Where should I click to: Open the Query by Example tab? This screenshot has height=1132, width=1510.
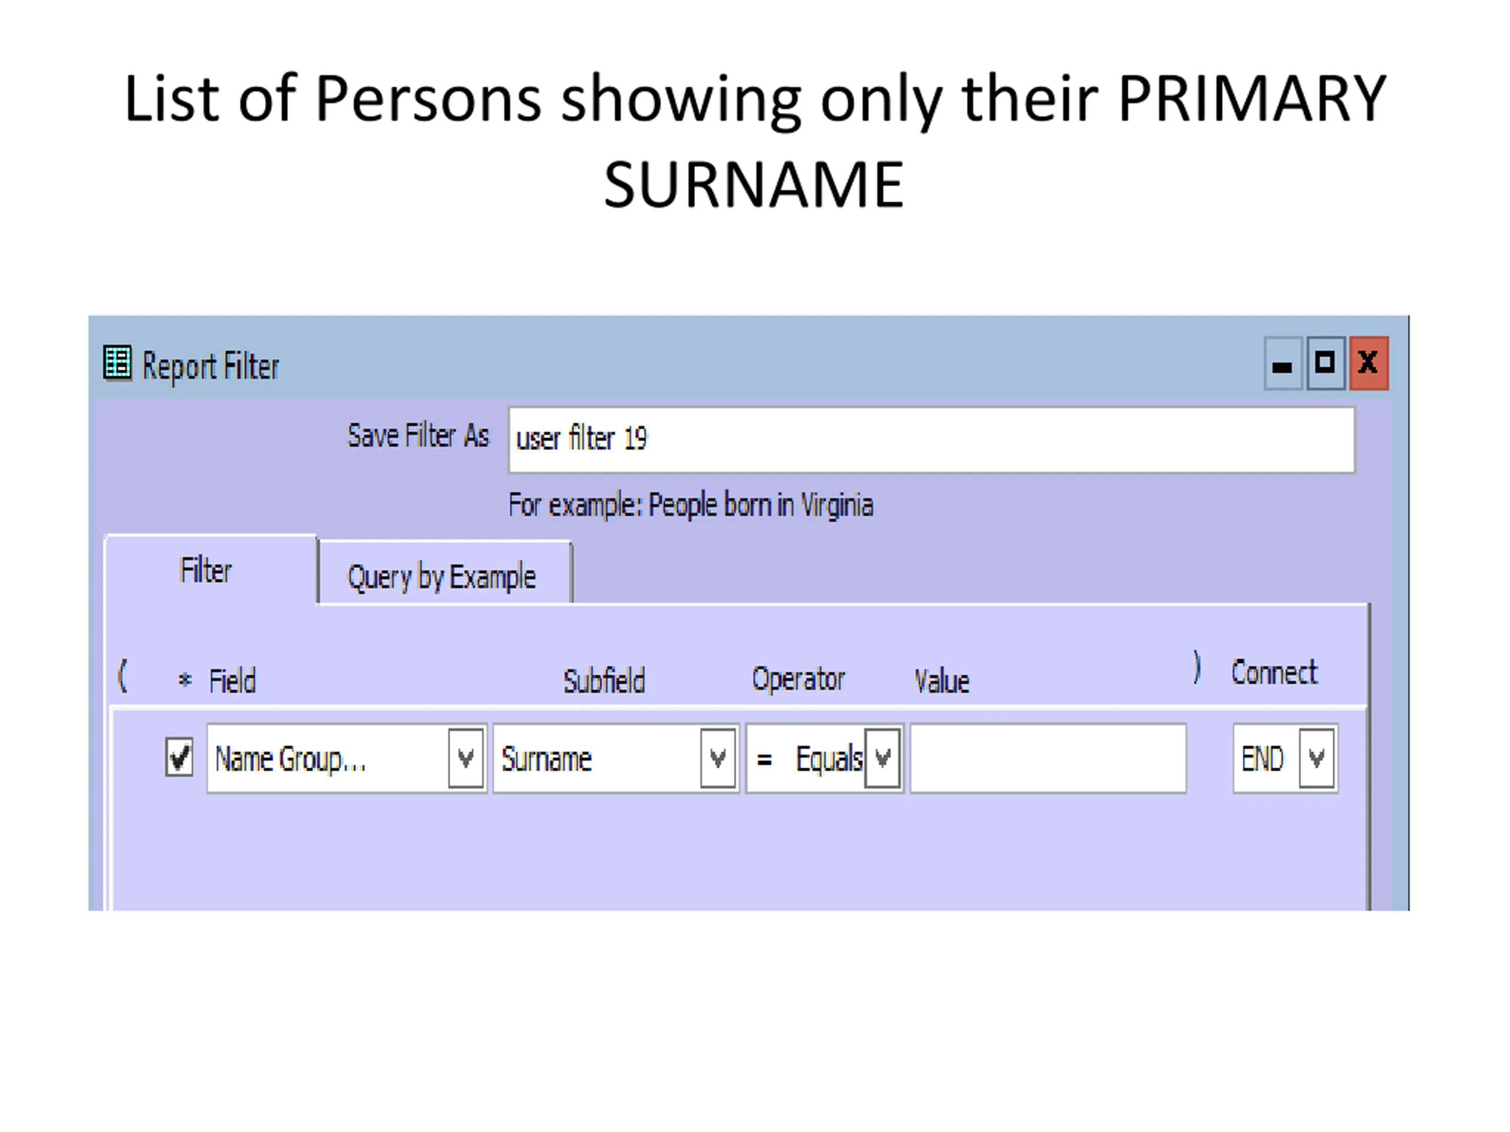tap(442, 577)
